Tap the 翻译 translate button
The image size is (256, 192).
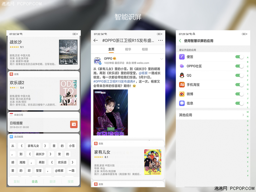tap(53, 181)
